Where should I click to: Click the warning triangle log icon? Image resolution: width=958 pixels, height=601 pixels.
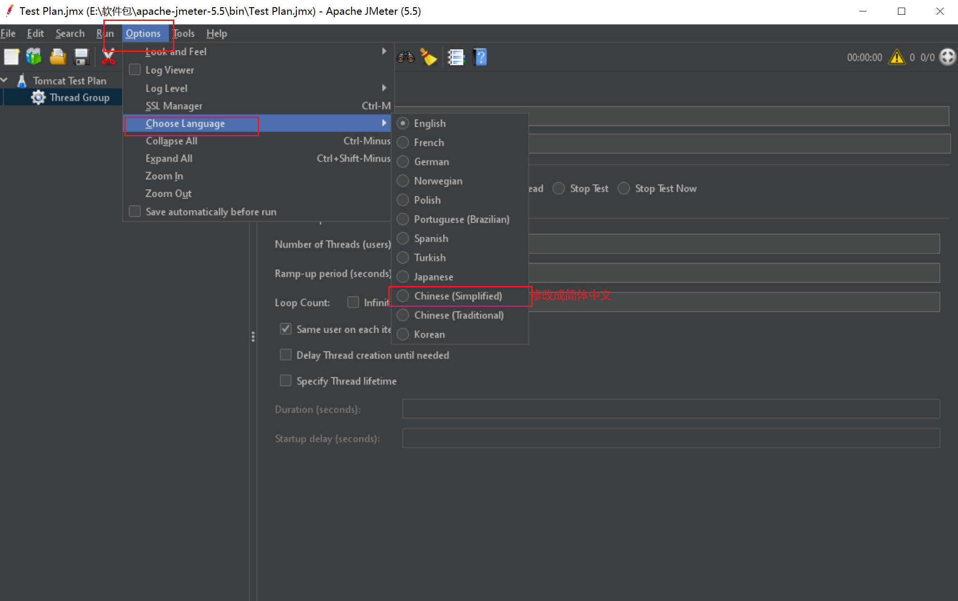(897, 57)
